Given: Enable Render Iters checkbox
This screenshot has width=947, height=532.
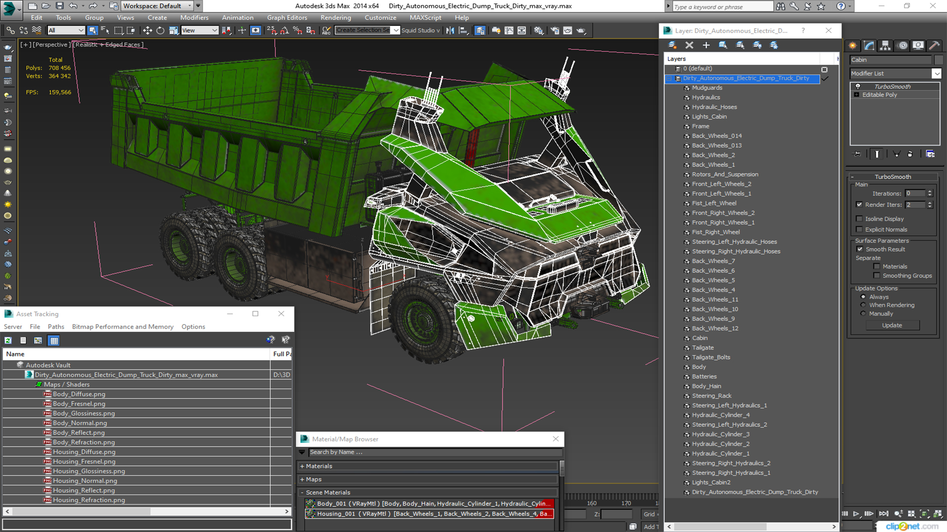Looking at the screenshot, I should [859, 204].
